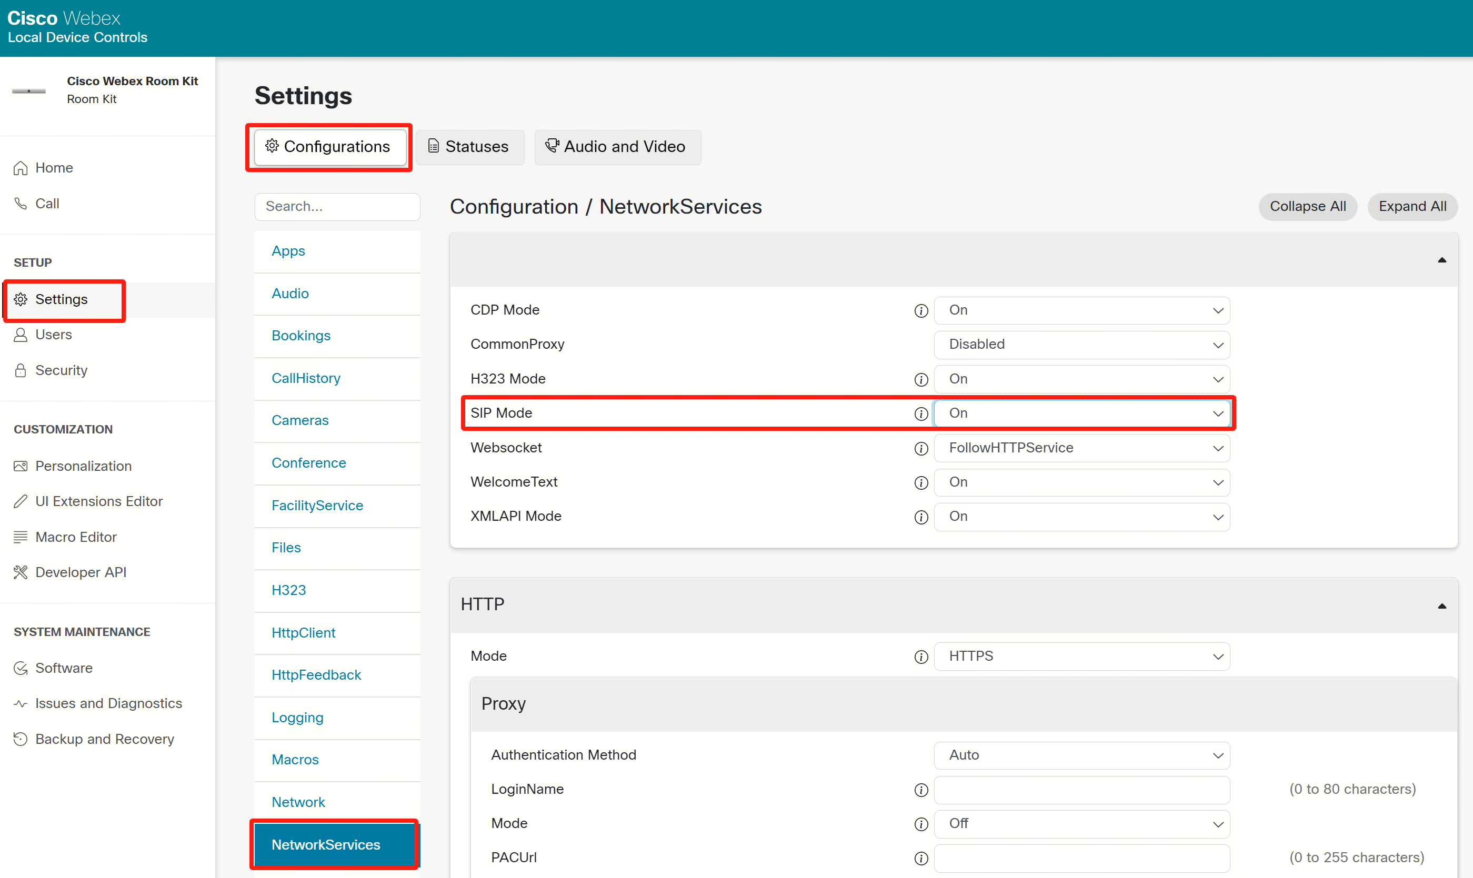
Task: Click the configuration Search field
Action: (x=337, y=207)
